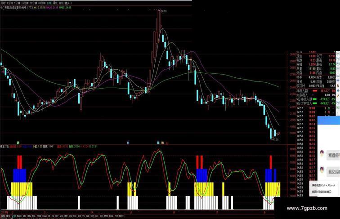This screenshot has height=219, width=340.
Task: Click the pencil drawing tool icon
Action: pyautogui.click(x=338, y=96)
